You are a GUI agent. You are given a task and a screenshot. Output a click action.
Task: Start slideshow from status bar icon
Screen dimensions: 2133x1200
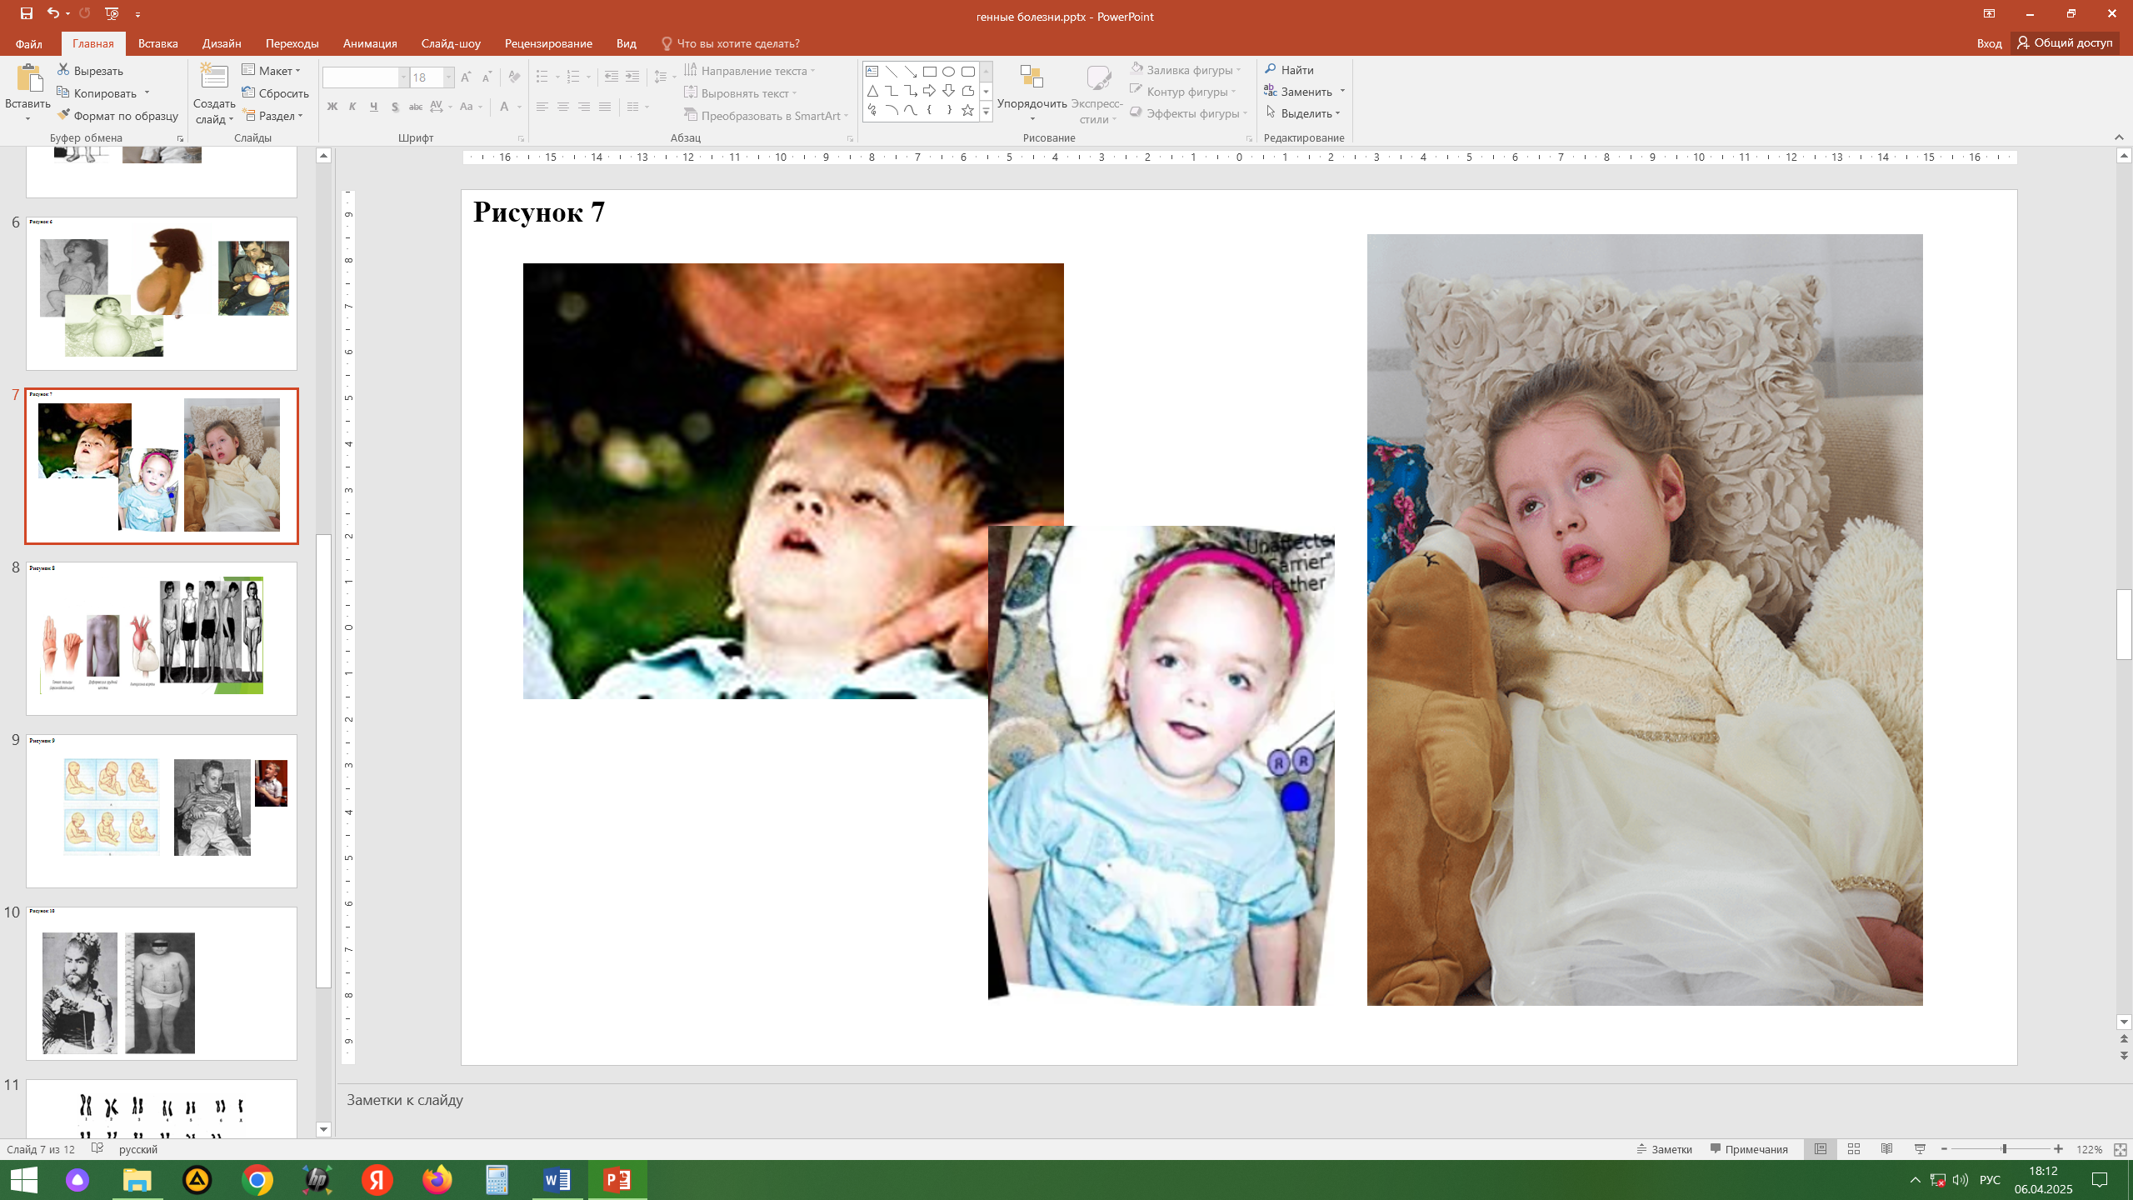pyautogui.click(x=1920, y=1149)
